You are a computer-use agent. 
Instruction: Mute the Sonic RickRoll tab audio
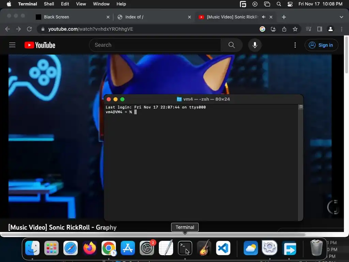[264, 17]
